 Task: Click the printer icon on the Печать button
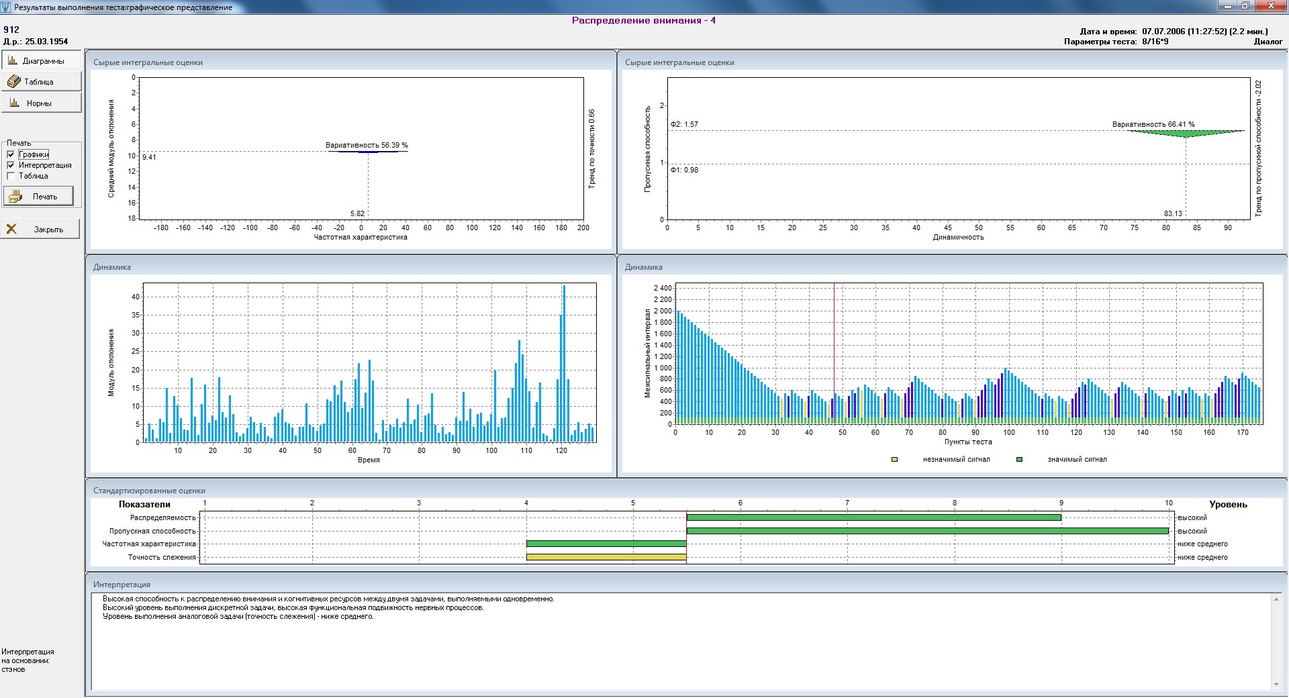pos(16,197)
